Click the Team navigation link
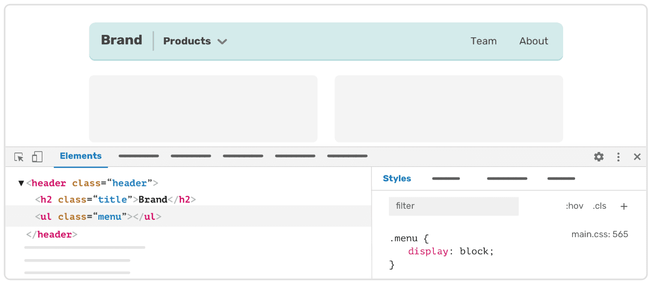 pyautogui.click(x=483, y=41)
